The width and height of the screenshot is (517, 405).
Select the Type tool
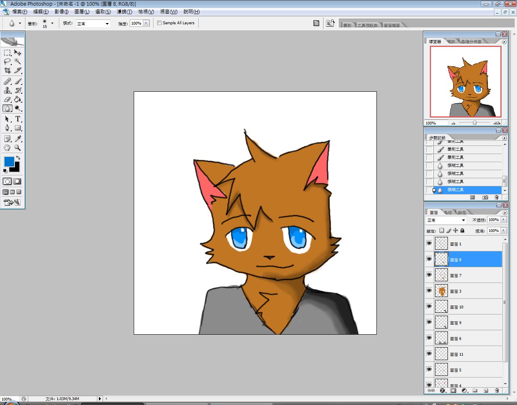tap(18, 119)
